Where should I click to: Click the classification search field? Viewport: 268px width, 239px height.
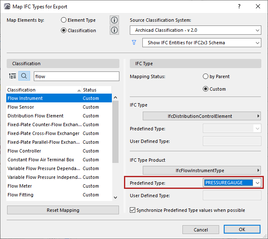[x=73, y=76]
